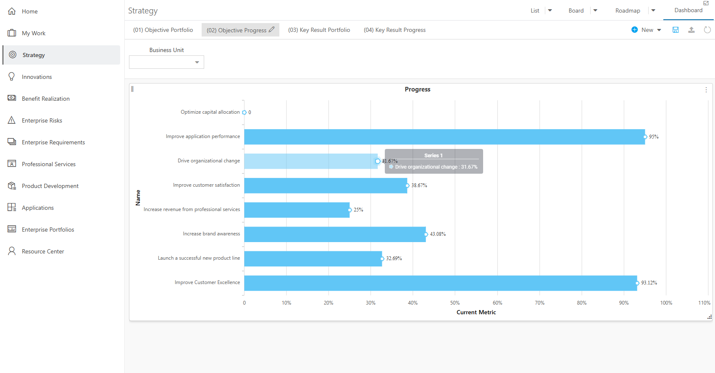Screen dimensions: 715x373
Task: Click the Launch a successful new product line bar
Action: (x=313, y=258)
